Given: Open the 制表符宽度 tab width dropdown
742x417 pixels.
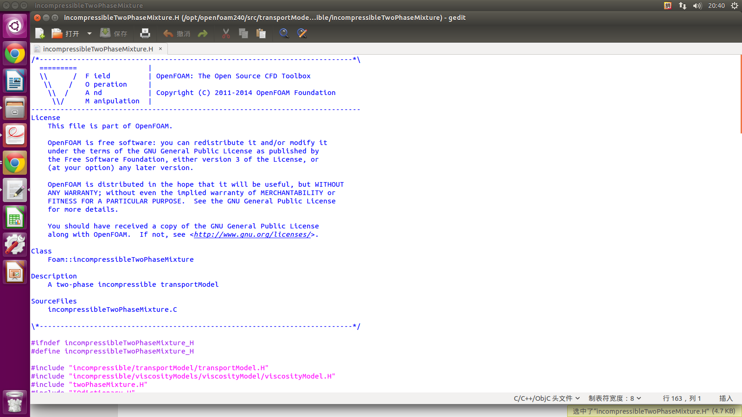Looking at the screenshot, I should [615, 398].
